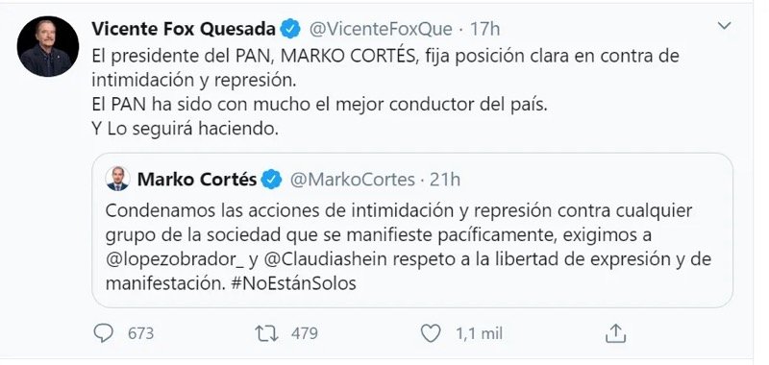The height and width of the screenshot is (365, 769).
Task: Expand the tweet options chevron
Action: click(x=724, y=26)
